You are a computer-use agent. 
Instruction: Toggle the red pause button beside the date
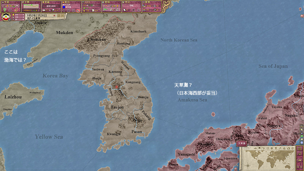tap(54, 15)
